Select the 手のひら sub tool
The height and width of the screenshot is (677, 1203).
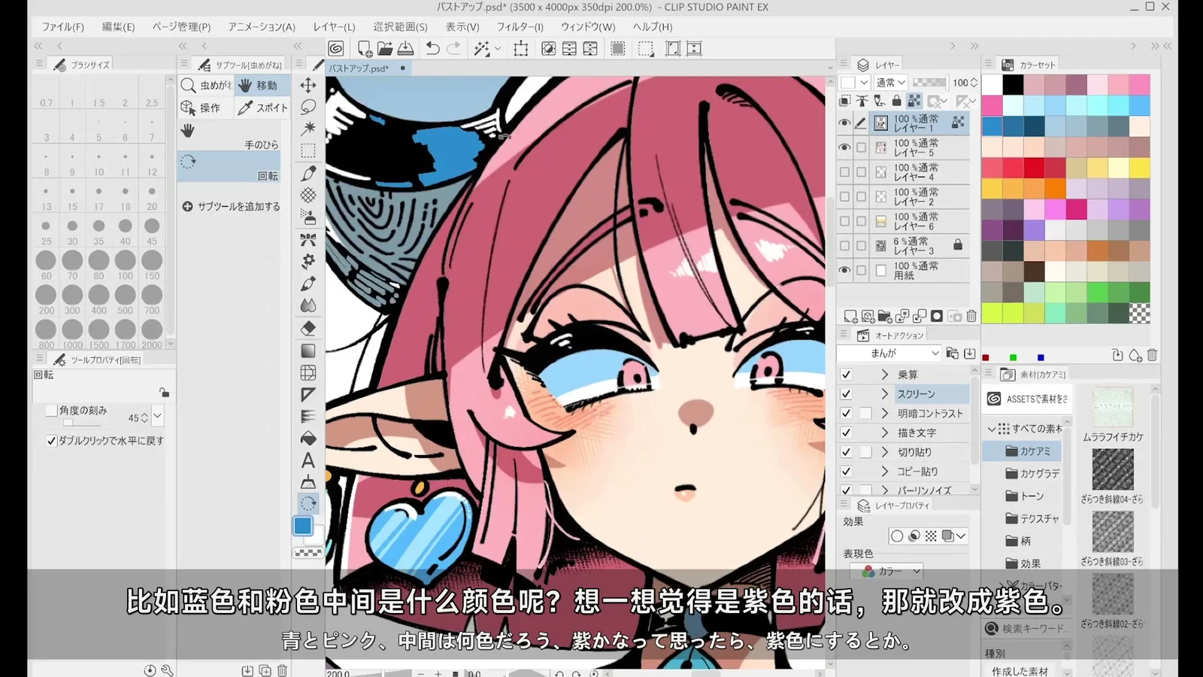click(229, 135)
